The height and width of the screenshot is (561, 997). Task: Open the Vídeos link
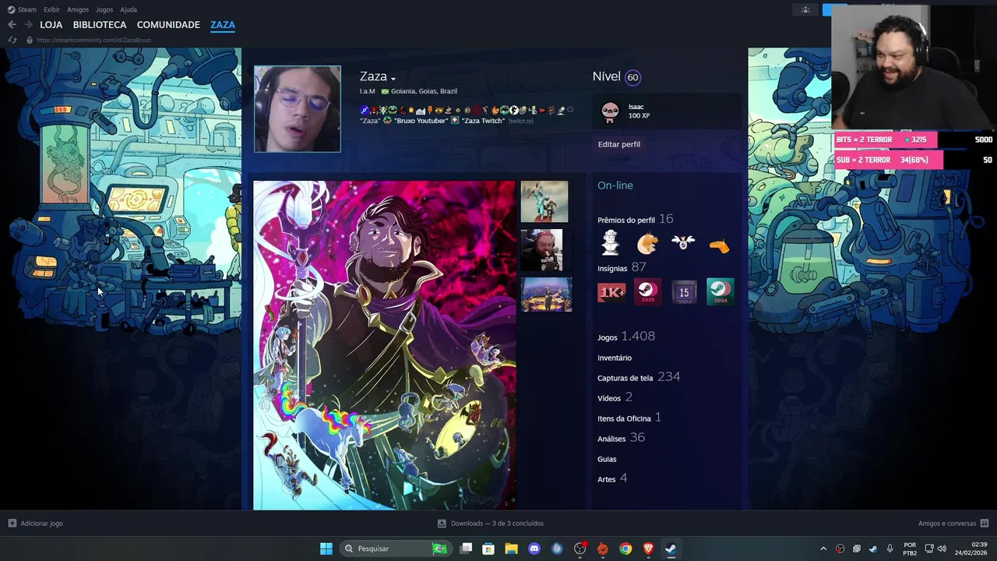615,397
